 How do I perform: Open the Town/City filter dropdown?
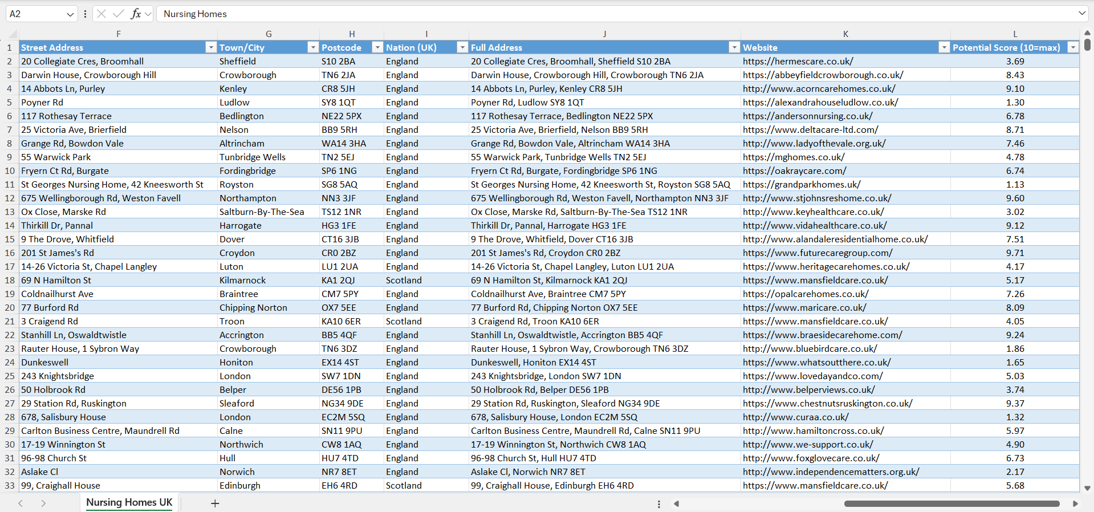coord(313,47)
